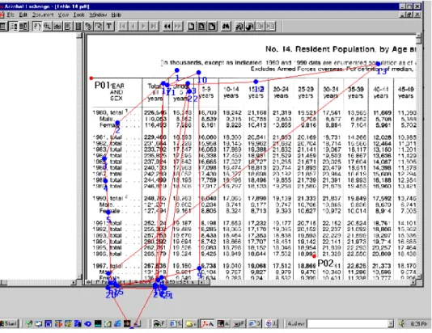Click the system tray clock
The width and height of the screenshot is (432, 333).
pyautogui.click(x=419, y=324)
